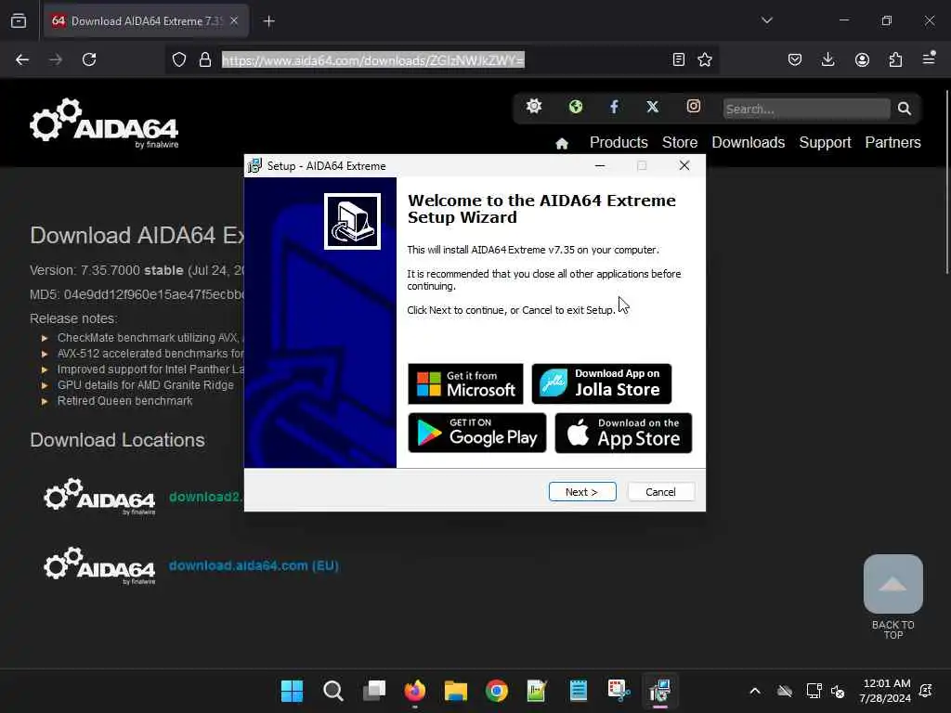Go to the site home icon

(562, 144)
